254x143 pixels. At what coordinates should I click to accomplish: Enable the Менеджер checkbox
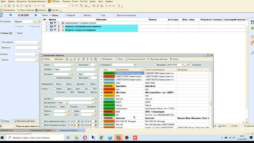pyautogui.click(x=155, y=65)
